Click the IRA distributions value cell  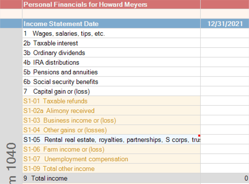pyautogui.click(x=225, y=62)
